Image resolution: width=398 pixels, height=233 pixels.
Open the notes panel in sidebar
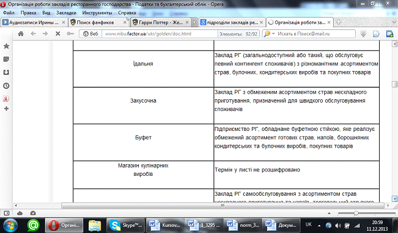point(6,59)
